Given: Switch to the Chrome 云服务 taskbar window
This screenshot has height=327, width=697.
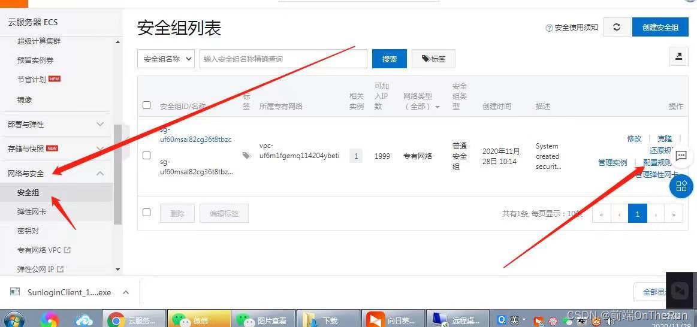Looking at the screenshot, I should pyautogui.click(x=134, y=319).
